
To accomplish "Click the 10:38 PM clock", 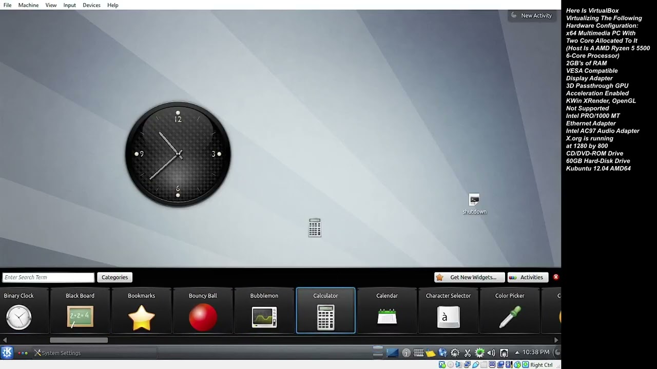I will [536, 352].
